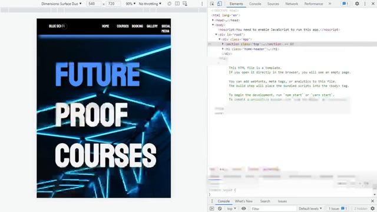Collapse the div id root node
Screen dimensions: 377x212
216,35
